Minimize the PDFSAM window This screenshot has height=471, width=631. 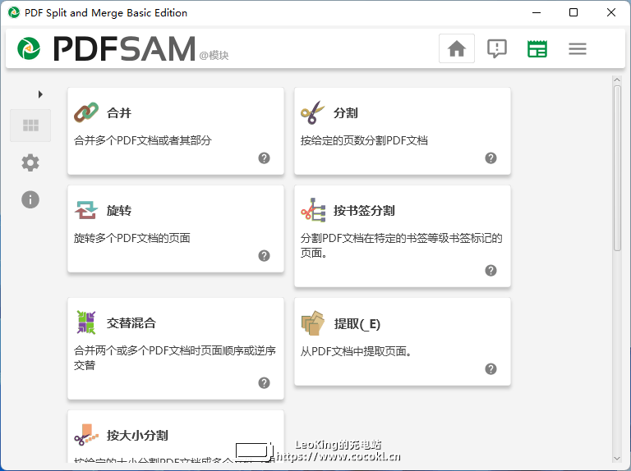pos(537,12)
